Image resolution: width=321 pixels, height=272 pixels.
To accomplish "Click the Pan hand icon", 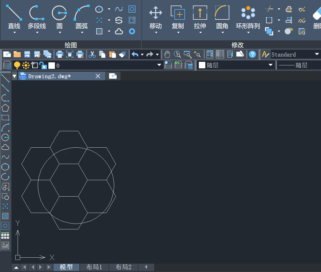I will pyautogui.click(x=167, y=54).
